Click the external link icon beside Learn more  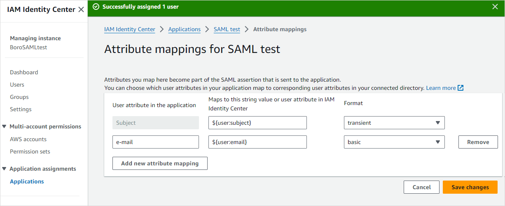tap(461, 88)
